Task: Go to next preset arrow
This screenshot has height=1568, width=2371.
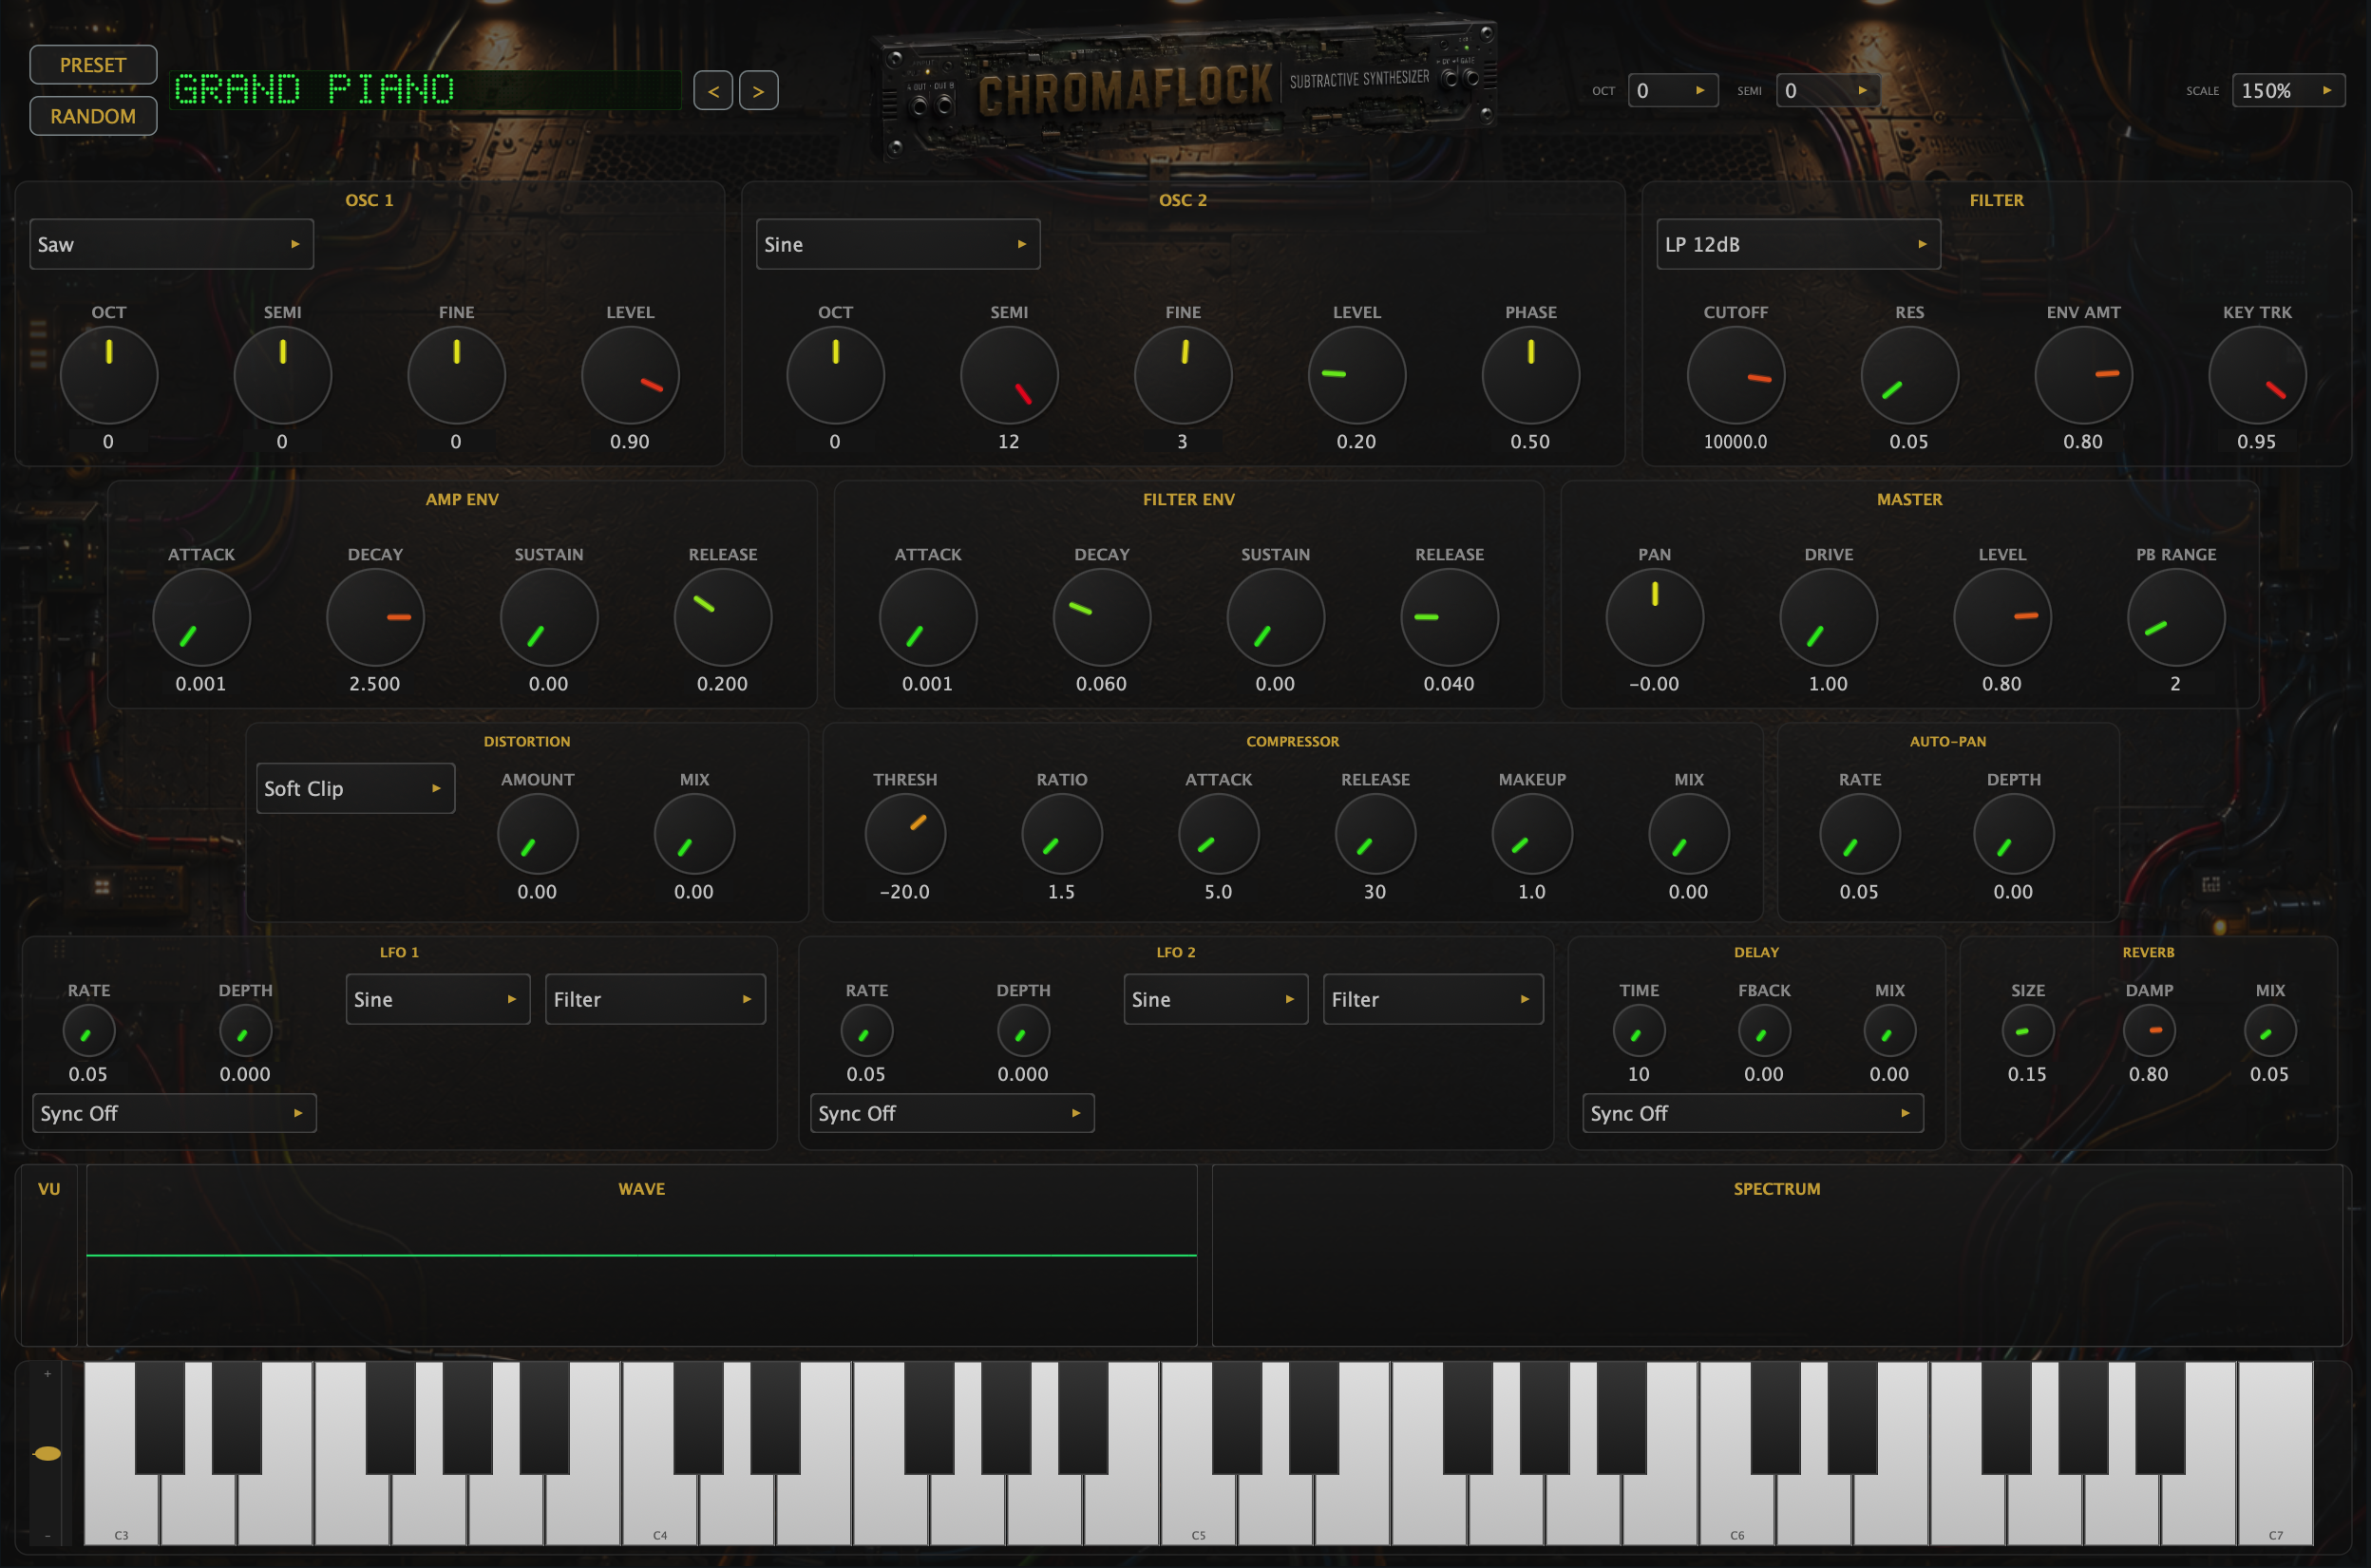Action: pos(759,91)
